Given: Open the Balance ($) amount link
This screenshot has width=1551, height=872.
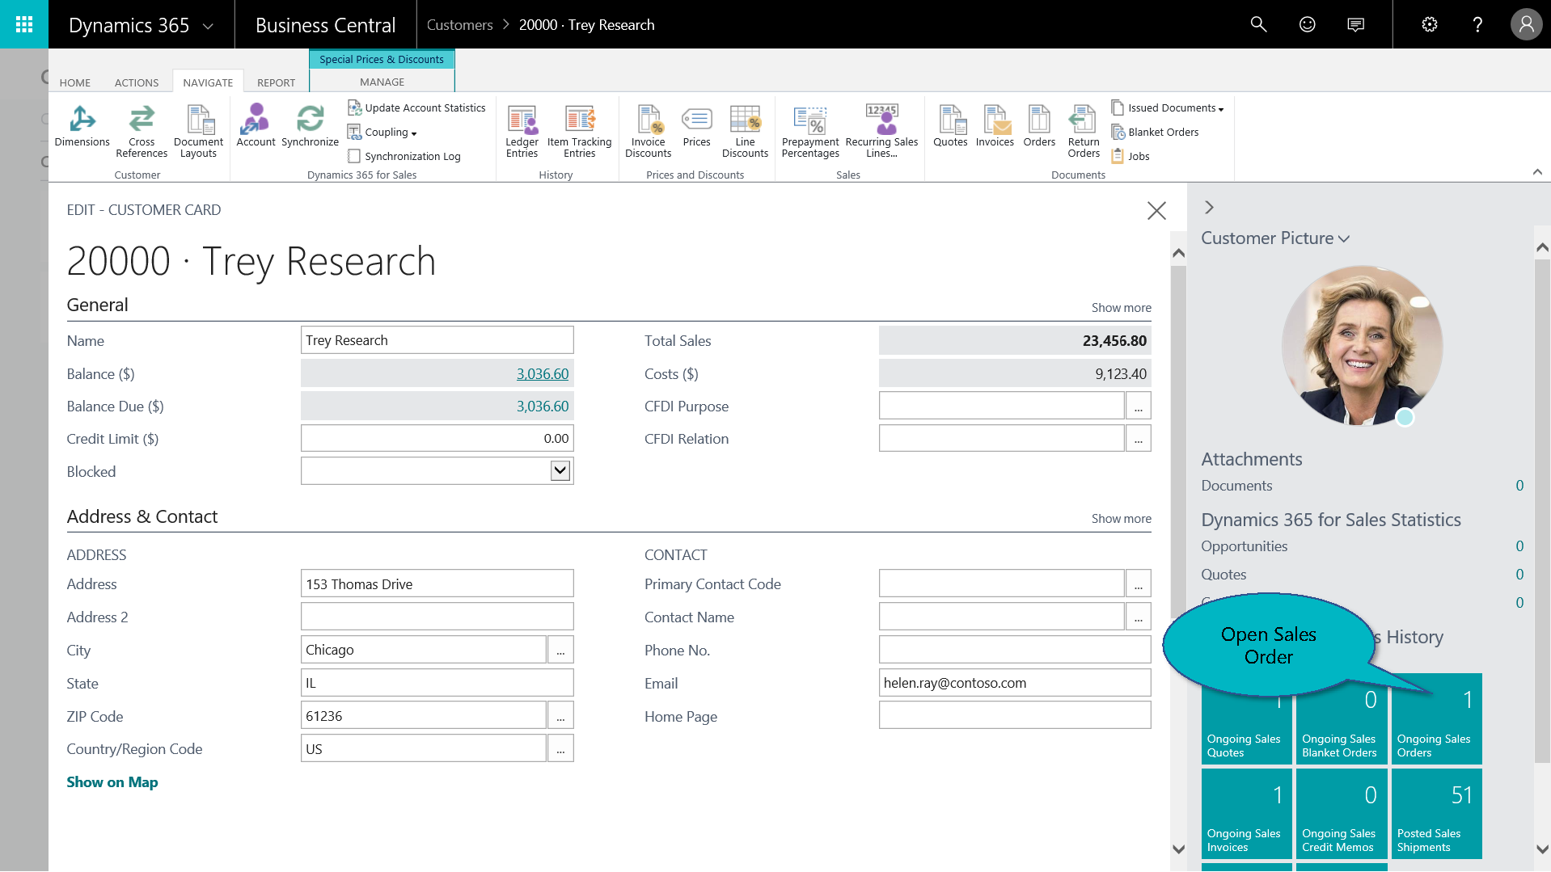Looking at the screenshot, I should (x=542, y=374).
